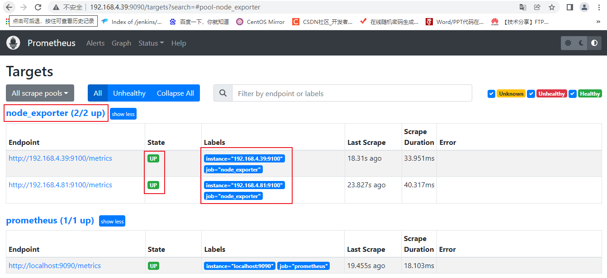Open Alerts in navbar
This screenshot has height=278, width=607.
(95, 43)
